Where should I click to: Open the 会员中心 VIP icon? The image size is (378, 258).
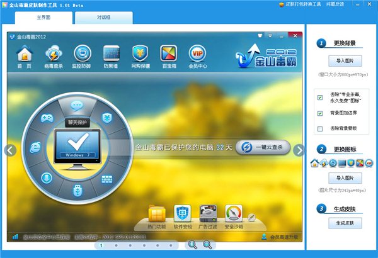[197, 53]
